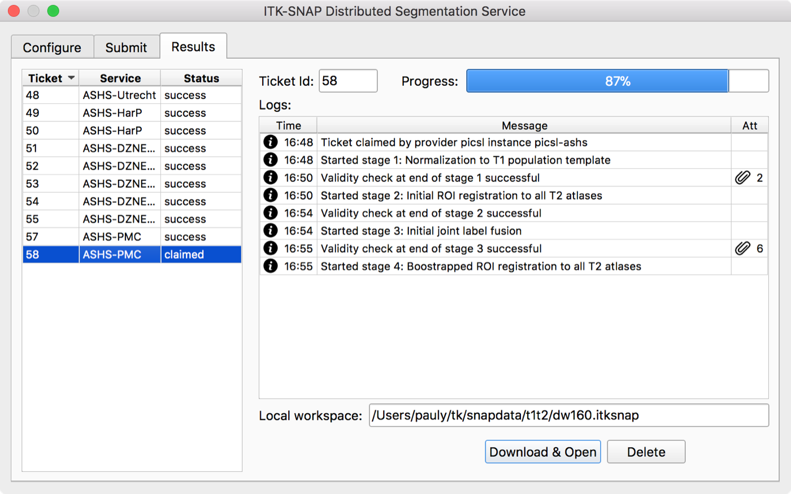This screenshot has width=791, height=494.
Task: Click the Download & Open button
Action: (x=543, y=452)
